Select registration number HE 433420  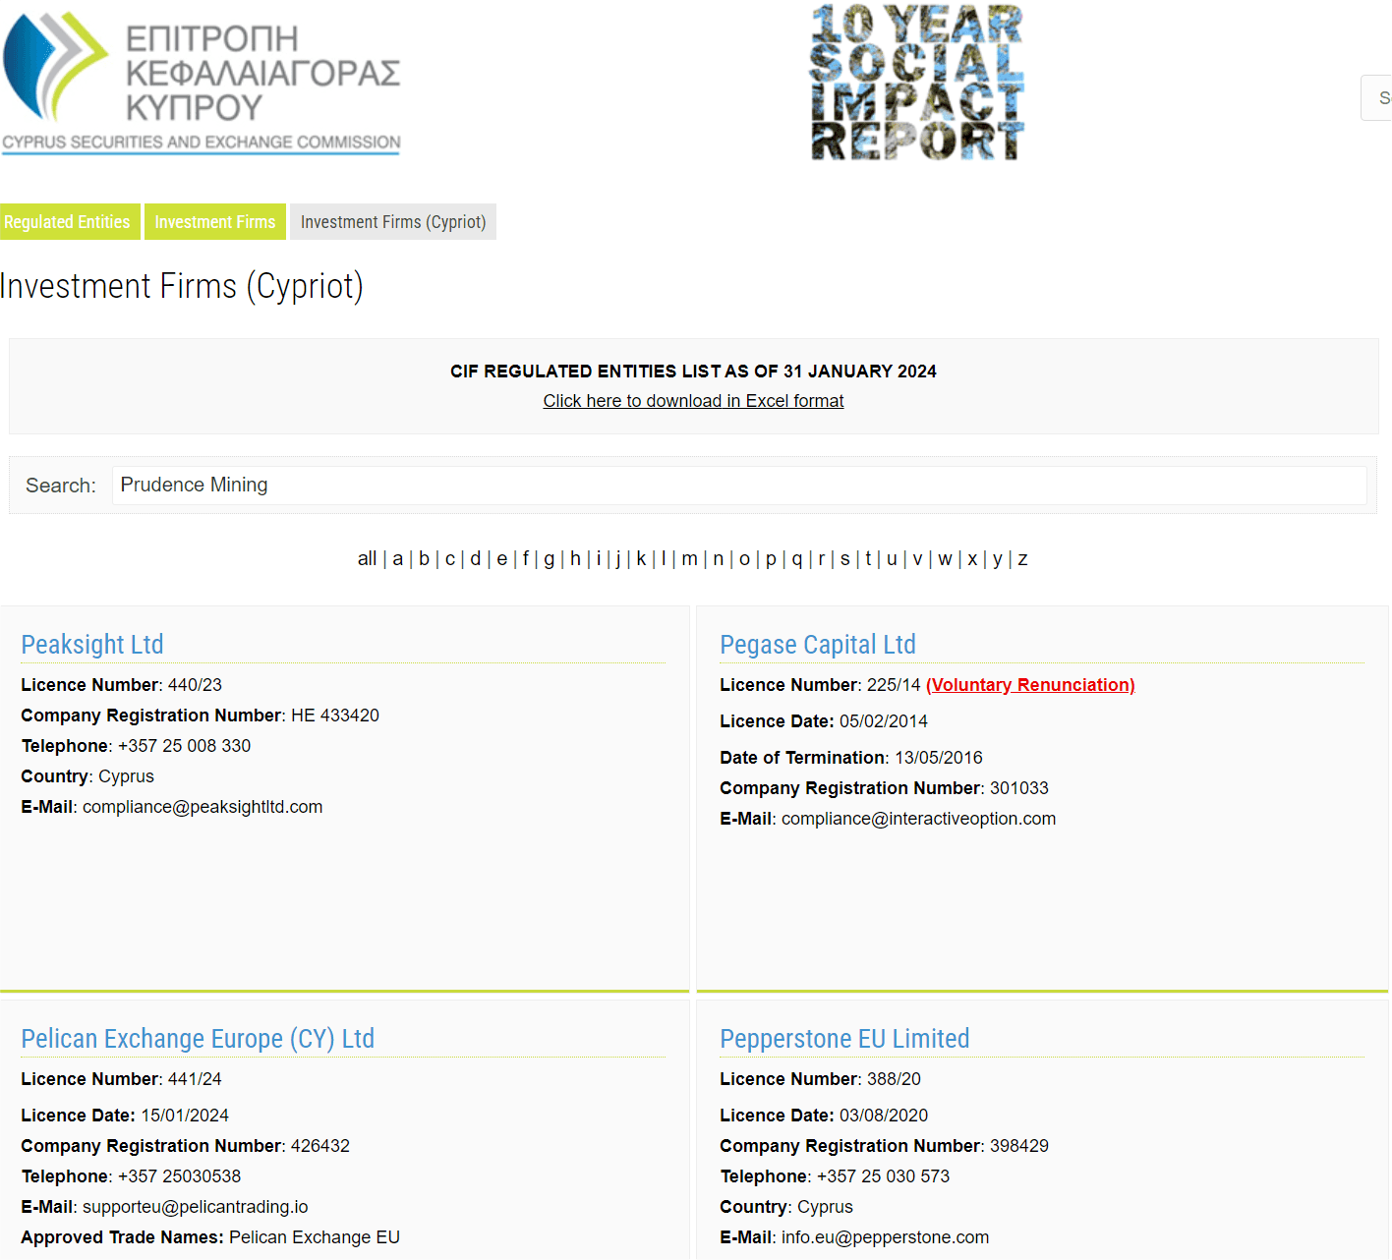pyautogui.click(x=335, y=716)
